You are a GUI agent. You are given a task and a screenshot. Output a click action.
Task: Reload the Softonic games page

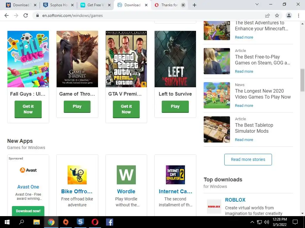26,15
